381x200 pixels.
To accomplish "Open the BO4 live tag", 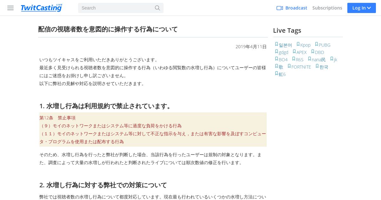I will click(x=283, y=60).
